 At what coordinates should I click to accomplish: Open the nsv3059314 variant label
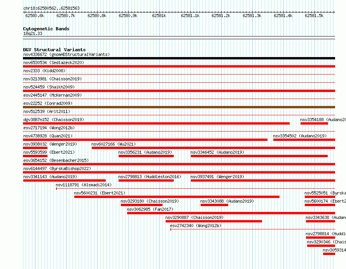(334, 250)
